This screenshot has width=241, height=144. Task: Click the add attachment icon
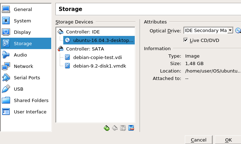[123, 128]
